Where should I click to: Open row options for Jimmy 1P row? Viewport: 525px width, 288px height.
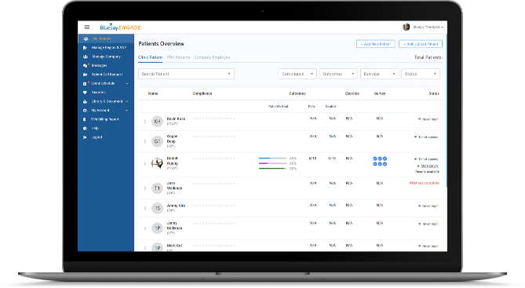(x=145, y=228)
